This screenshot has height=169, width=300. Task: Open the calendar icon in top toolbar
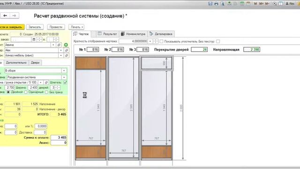(248, 3)
